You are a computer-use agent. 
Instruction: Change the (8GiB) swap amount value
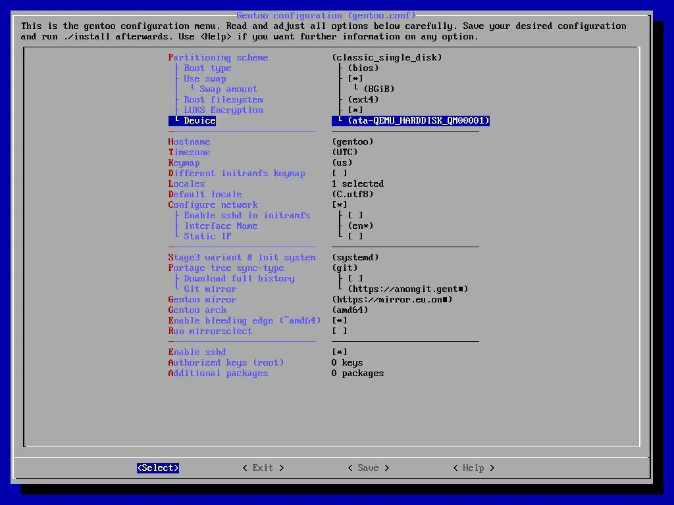click(x=379, y=89)
